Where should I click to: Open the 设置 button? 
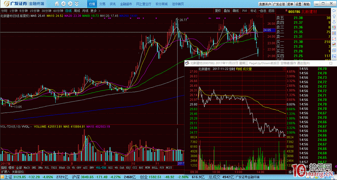click(298, 4)
